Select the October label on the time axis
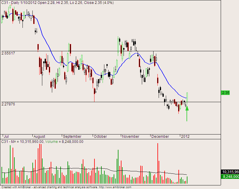This screenshot has height=189, width=239. coord(100,136)
